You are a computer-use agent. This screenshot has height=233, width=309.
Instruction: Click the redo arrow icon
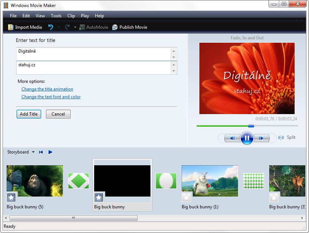pyautogui.click(x=67, y=27)
